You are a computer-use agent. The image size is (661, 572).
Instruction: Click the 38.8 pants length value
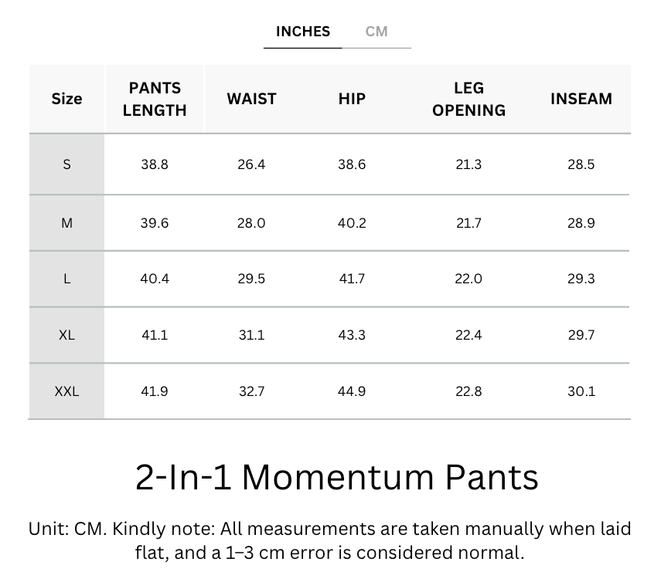tap(155, 164)
